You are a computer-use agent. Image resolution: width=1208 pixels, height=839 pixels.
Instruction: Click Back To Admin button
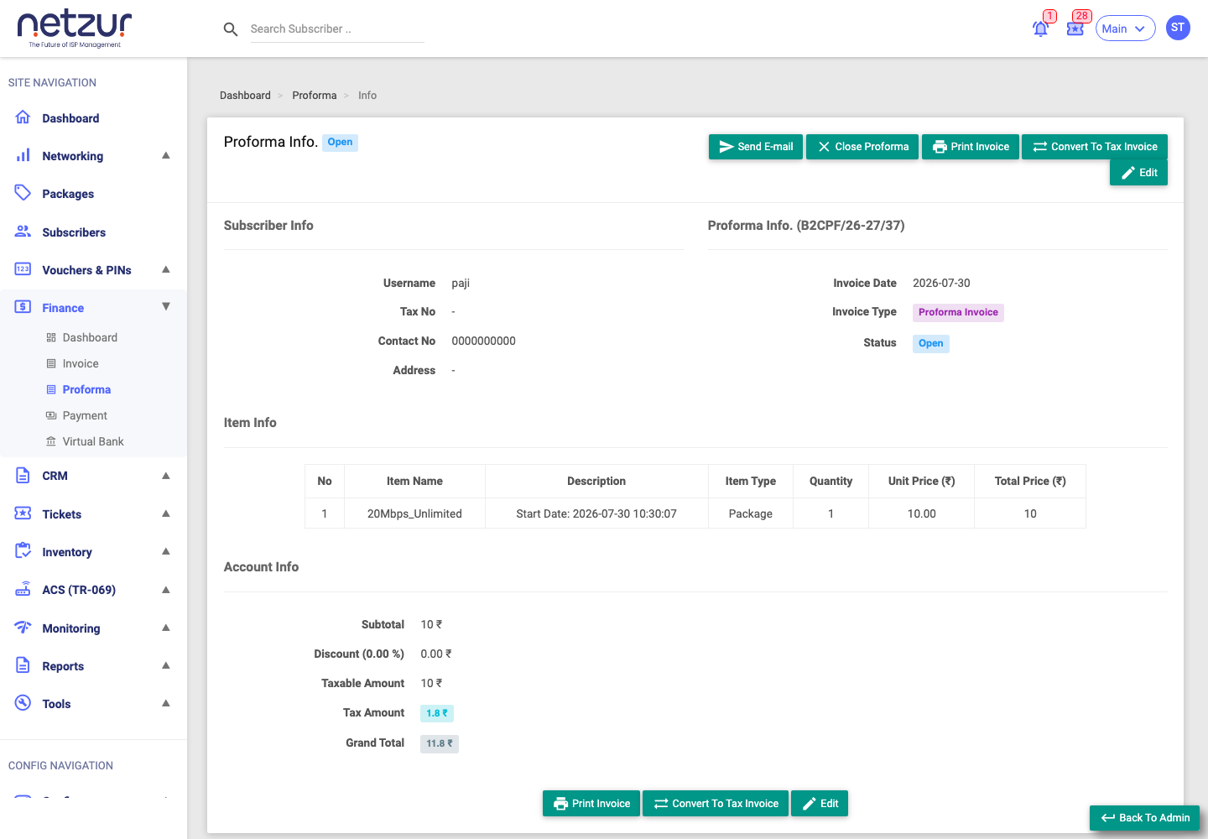click(x=1144, y=818)
